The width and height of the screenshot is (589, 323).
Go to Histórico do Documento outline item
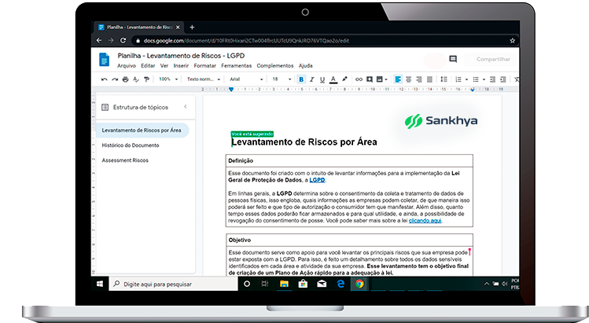[x=131, y=145]
